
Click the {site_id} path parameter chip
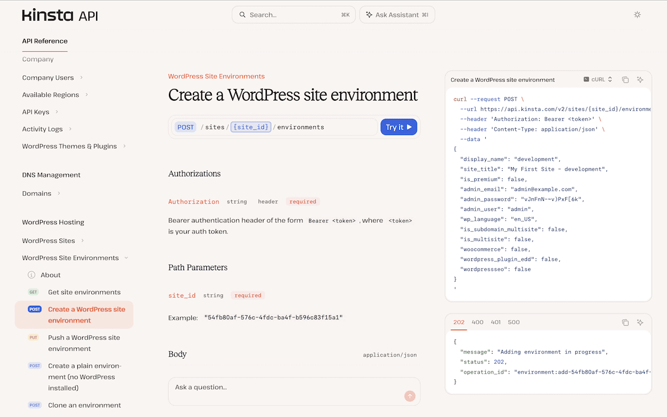pyautogui.click(x=251, y=127)
